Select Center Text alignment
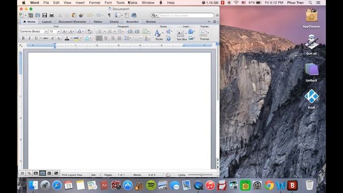The height and width of the screenshot is (193, 343). 106,38
